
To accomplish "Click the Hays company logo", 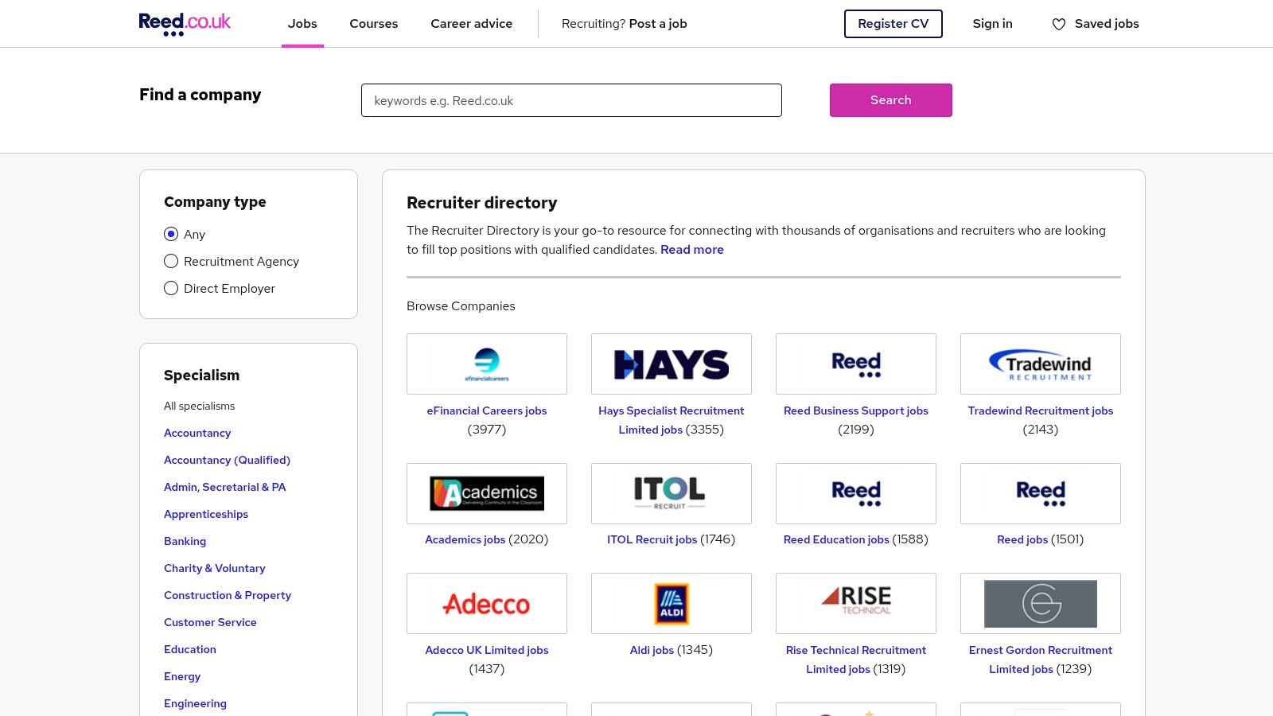I will click(x=671, y=364).
